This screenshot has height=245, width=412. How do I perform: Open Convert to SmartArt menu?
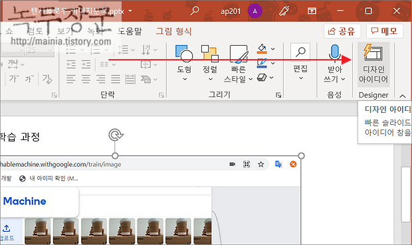150,79
